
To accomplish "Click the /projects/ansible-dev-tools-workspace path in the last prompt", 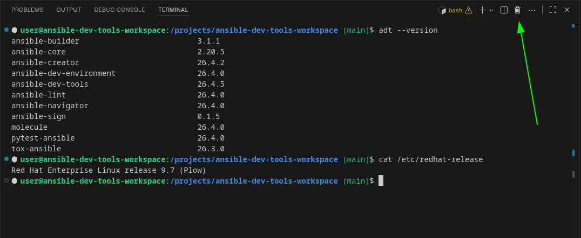I will (254, 181).
